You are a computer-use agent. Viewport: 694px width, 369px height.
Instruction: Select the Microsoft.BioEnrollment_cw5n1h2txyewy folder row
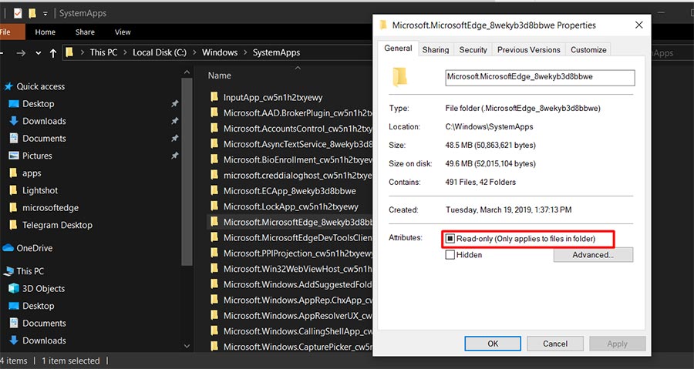[290, 159]
